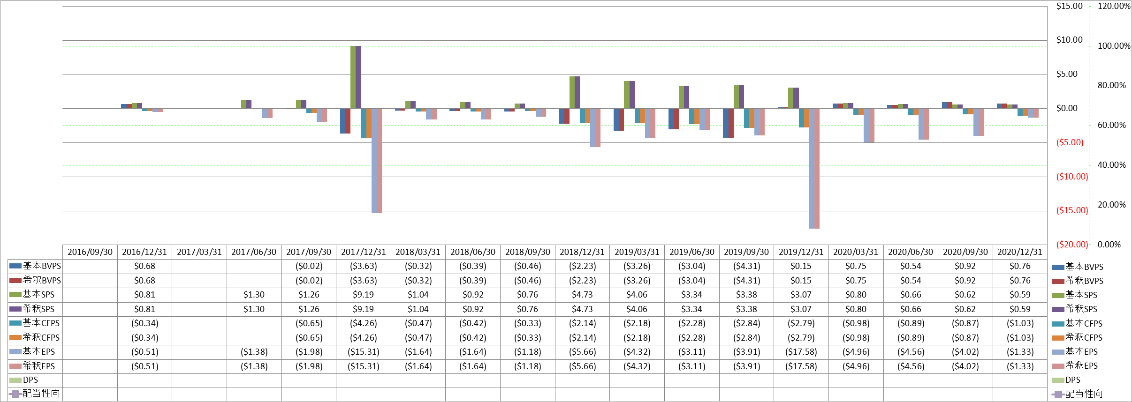Click 基本SPS cell $9.19 under 2017/12/31
Screen dimensions: 1132x402
pyautogui.click(x=364, y=295)
